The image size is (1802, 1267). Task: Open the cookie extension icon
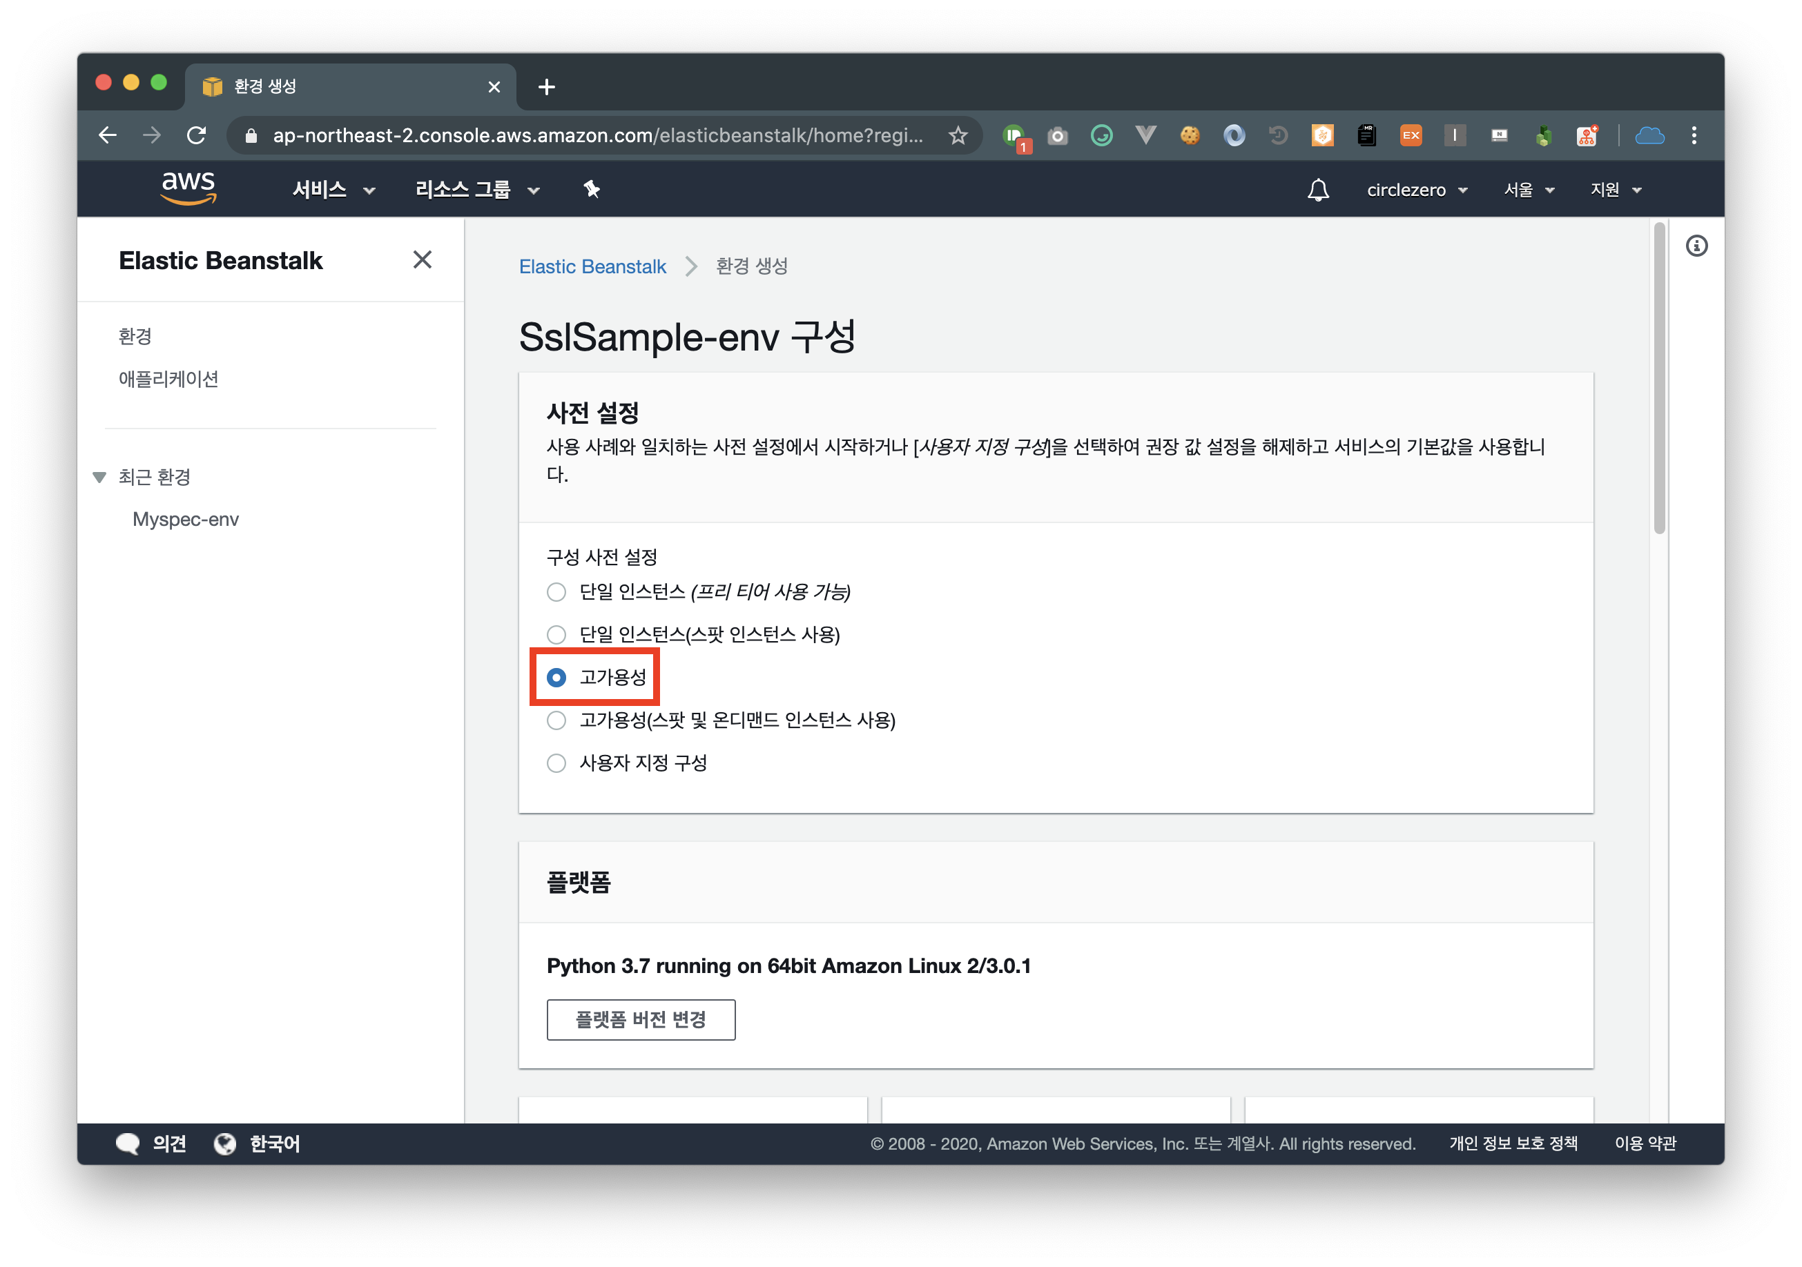click(1190, 136)
